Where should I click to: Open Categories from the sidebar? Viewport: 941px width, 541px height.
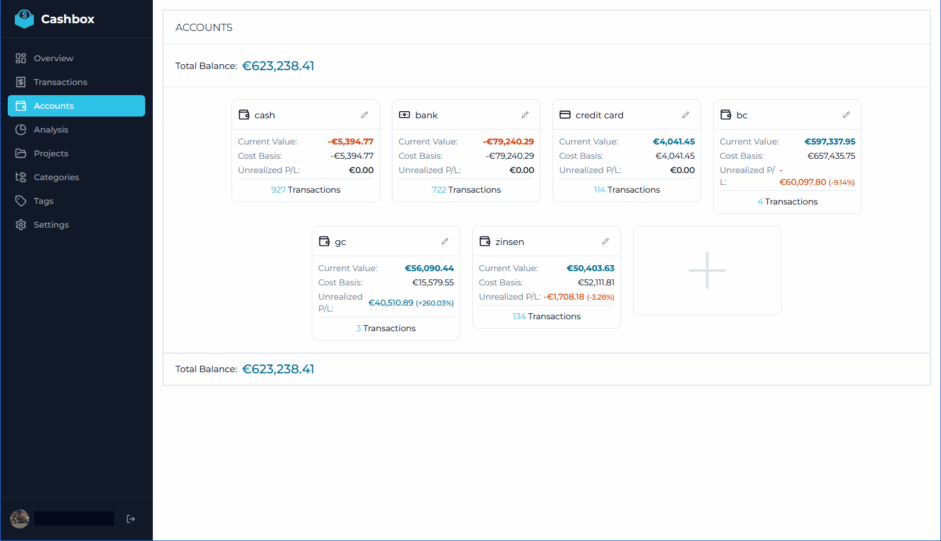56,177
